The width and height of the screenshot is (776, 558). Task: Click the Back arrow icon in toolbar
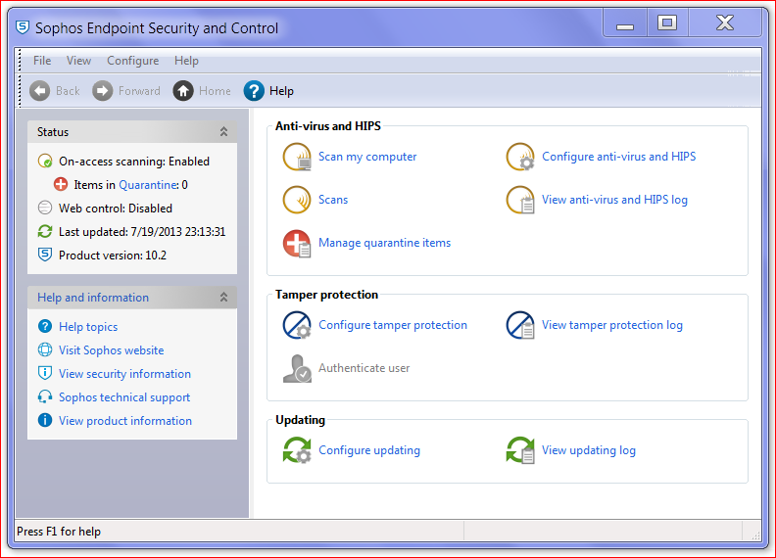point(39,91)
